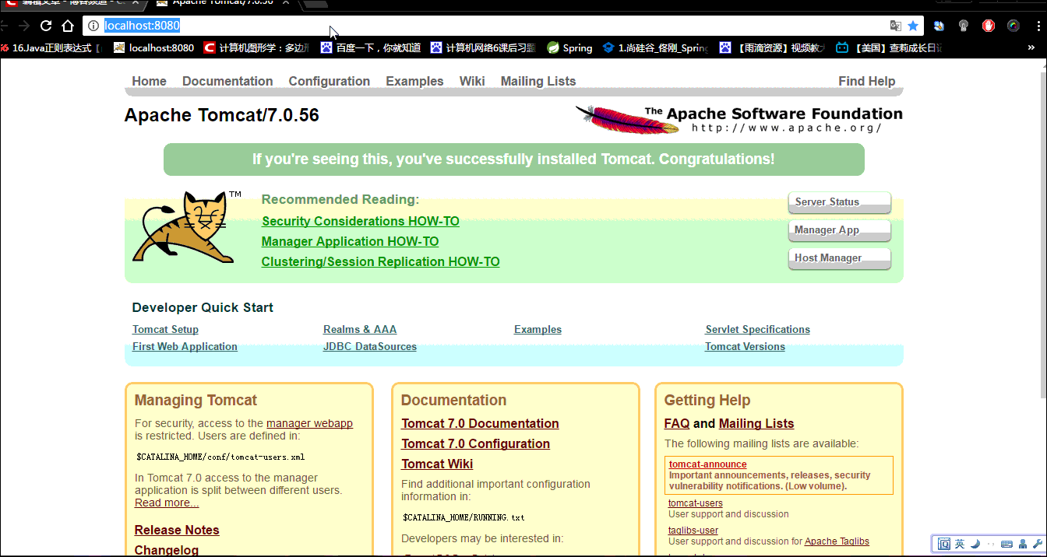Open the translate page icon in address bar
The height and width of the screenshot is (557, 1047).
point(896,26)
